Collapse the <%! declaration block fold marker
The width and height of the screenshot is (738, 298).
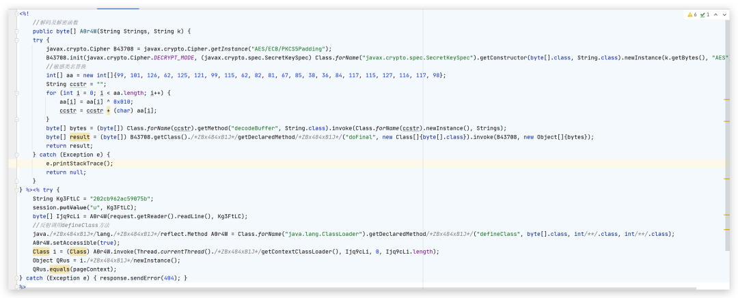[17, 13]
